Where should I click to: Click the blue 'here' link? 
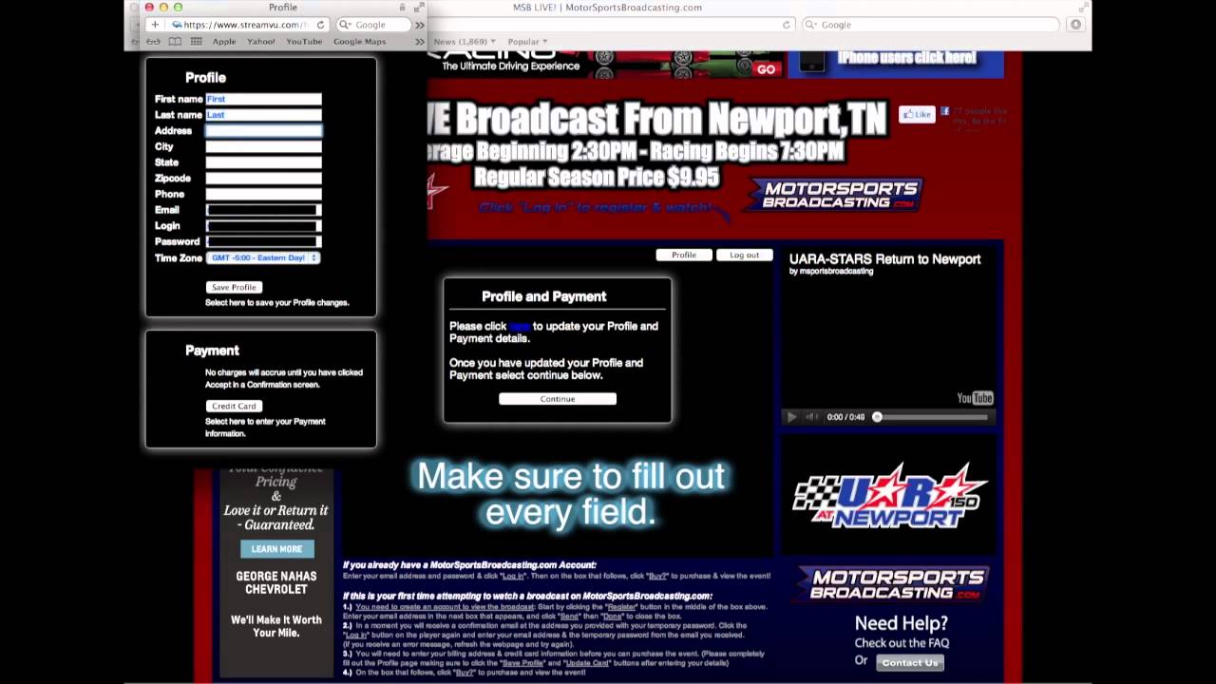(x=520, y=326)
